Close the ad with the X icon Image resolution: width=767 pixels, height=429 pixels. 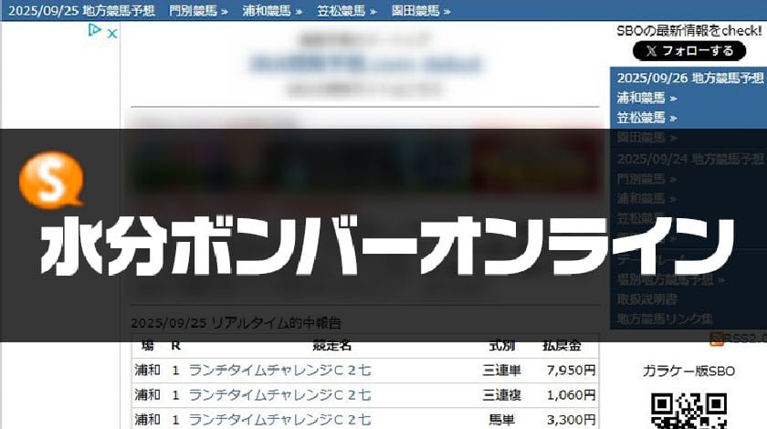pyautogui.click(x=111, y=33)
